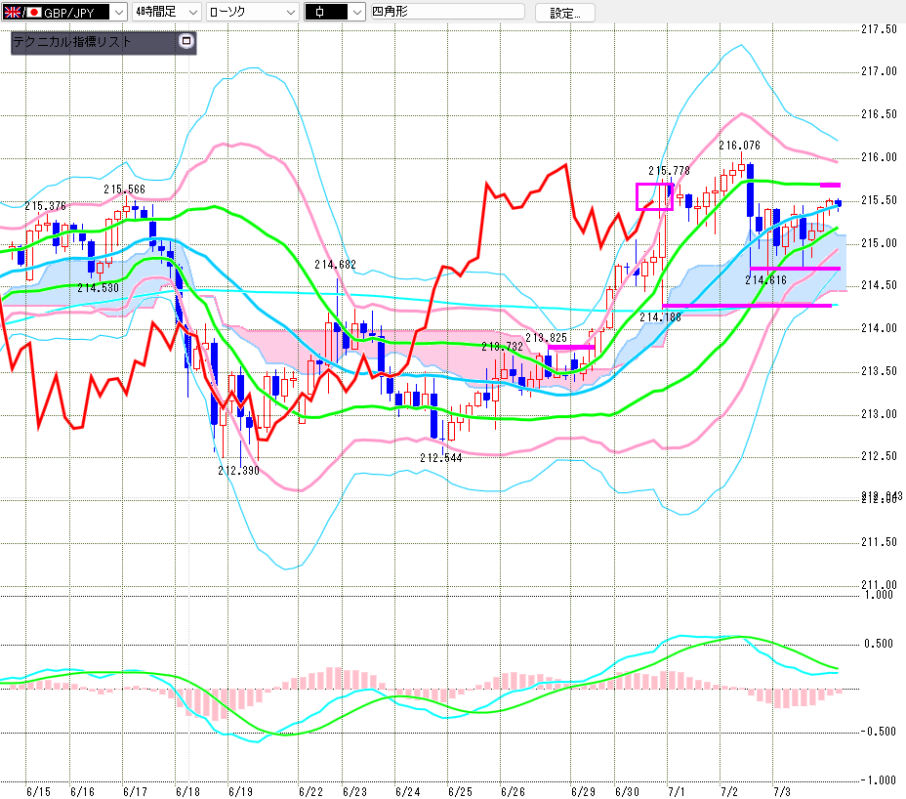Select the magenta horizontal line near 214.616
This screenshot has height=799, width=906.
coord(795,269)
